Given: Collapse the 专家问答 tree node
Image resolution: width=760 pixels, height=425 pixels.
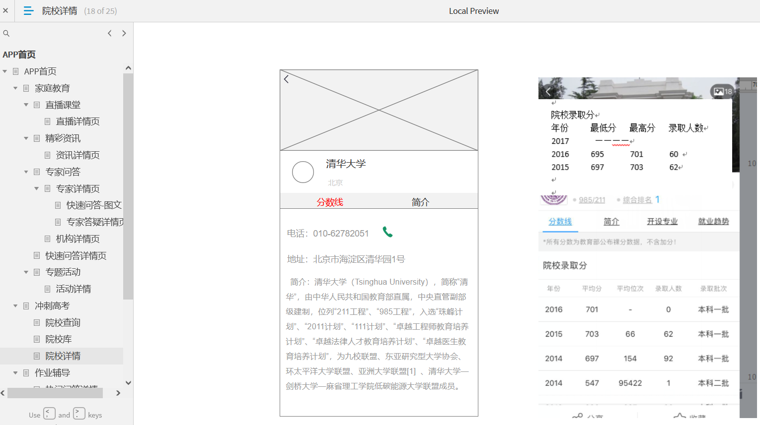Looking at the screenshot, I should [x=26, y=172].
